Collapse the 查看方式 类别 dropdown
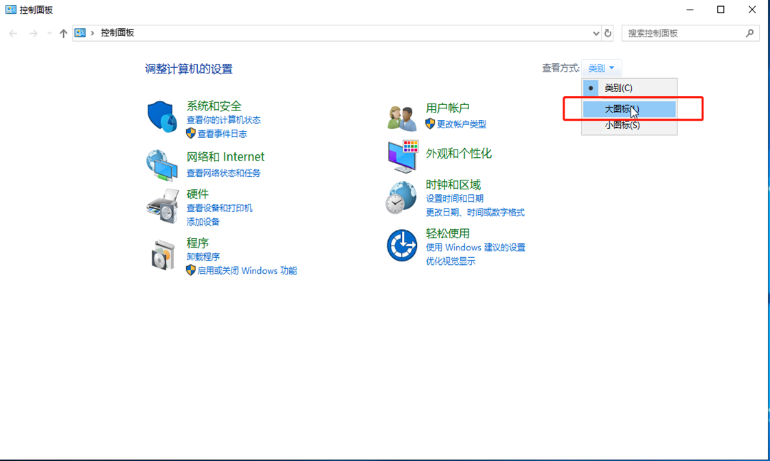Screen dimensions: 770x461 click(602, 68)
